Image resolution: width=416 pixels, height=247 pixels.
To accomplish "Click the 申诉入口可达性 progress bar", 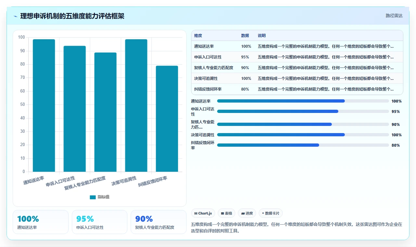I will (x=303, y=111).
